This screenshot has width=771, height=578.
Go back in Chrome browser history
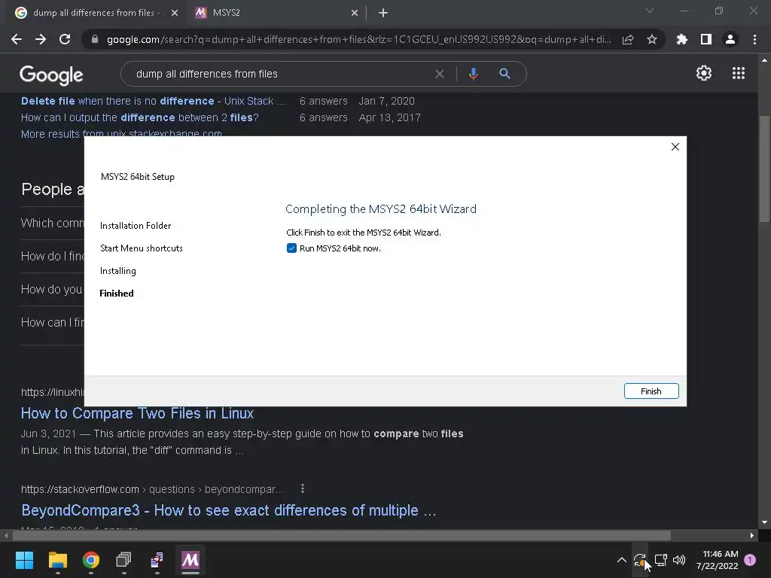click(17, 39)
